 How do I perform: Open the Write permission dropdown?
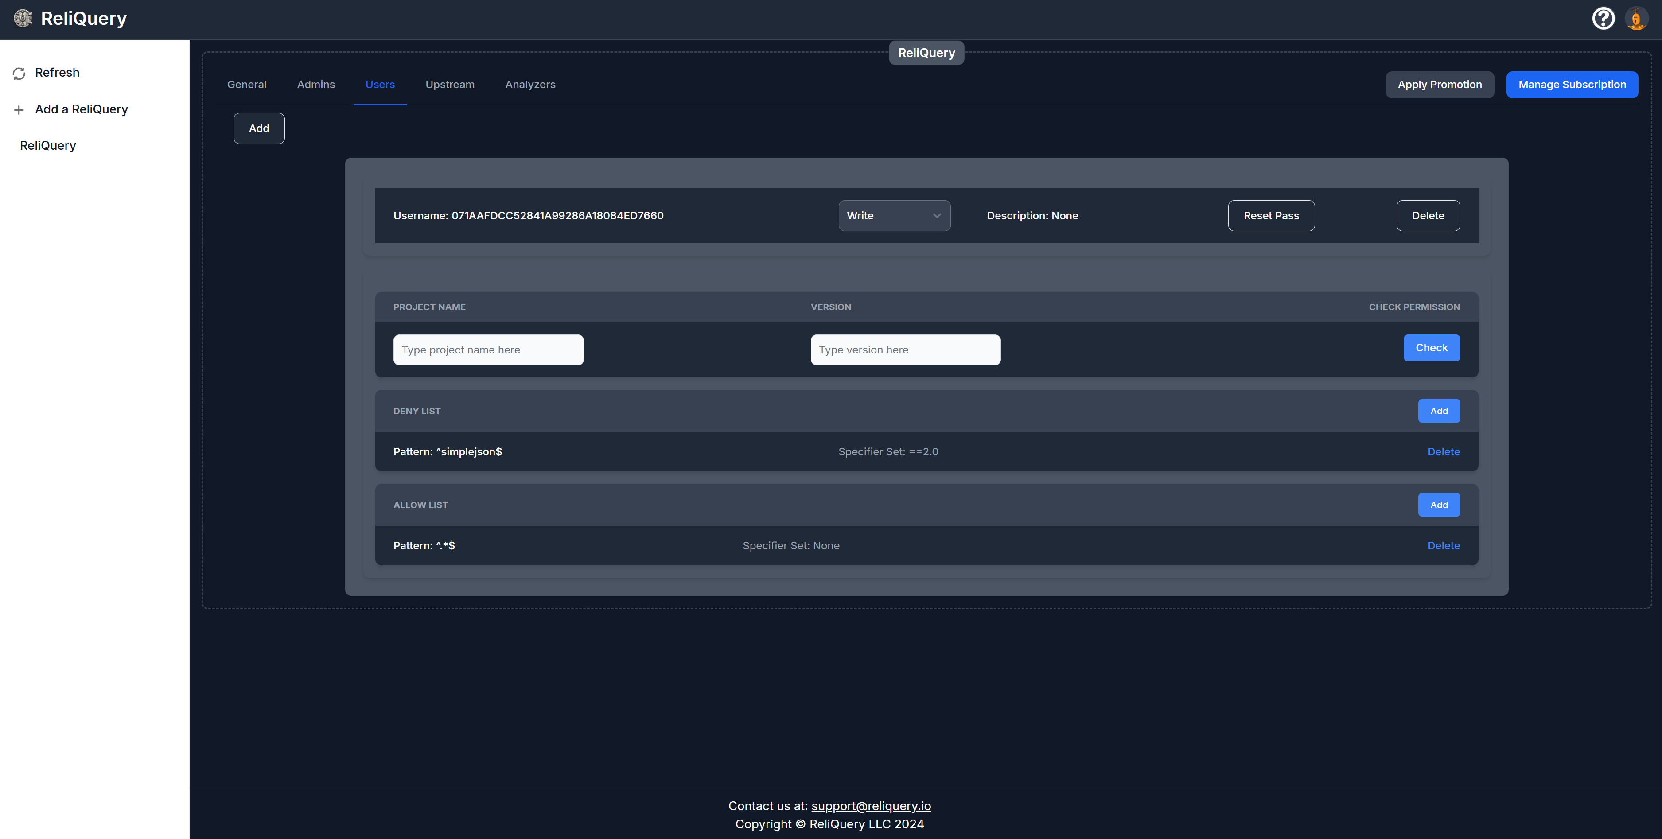[894, 215]
